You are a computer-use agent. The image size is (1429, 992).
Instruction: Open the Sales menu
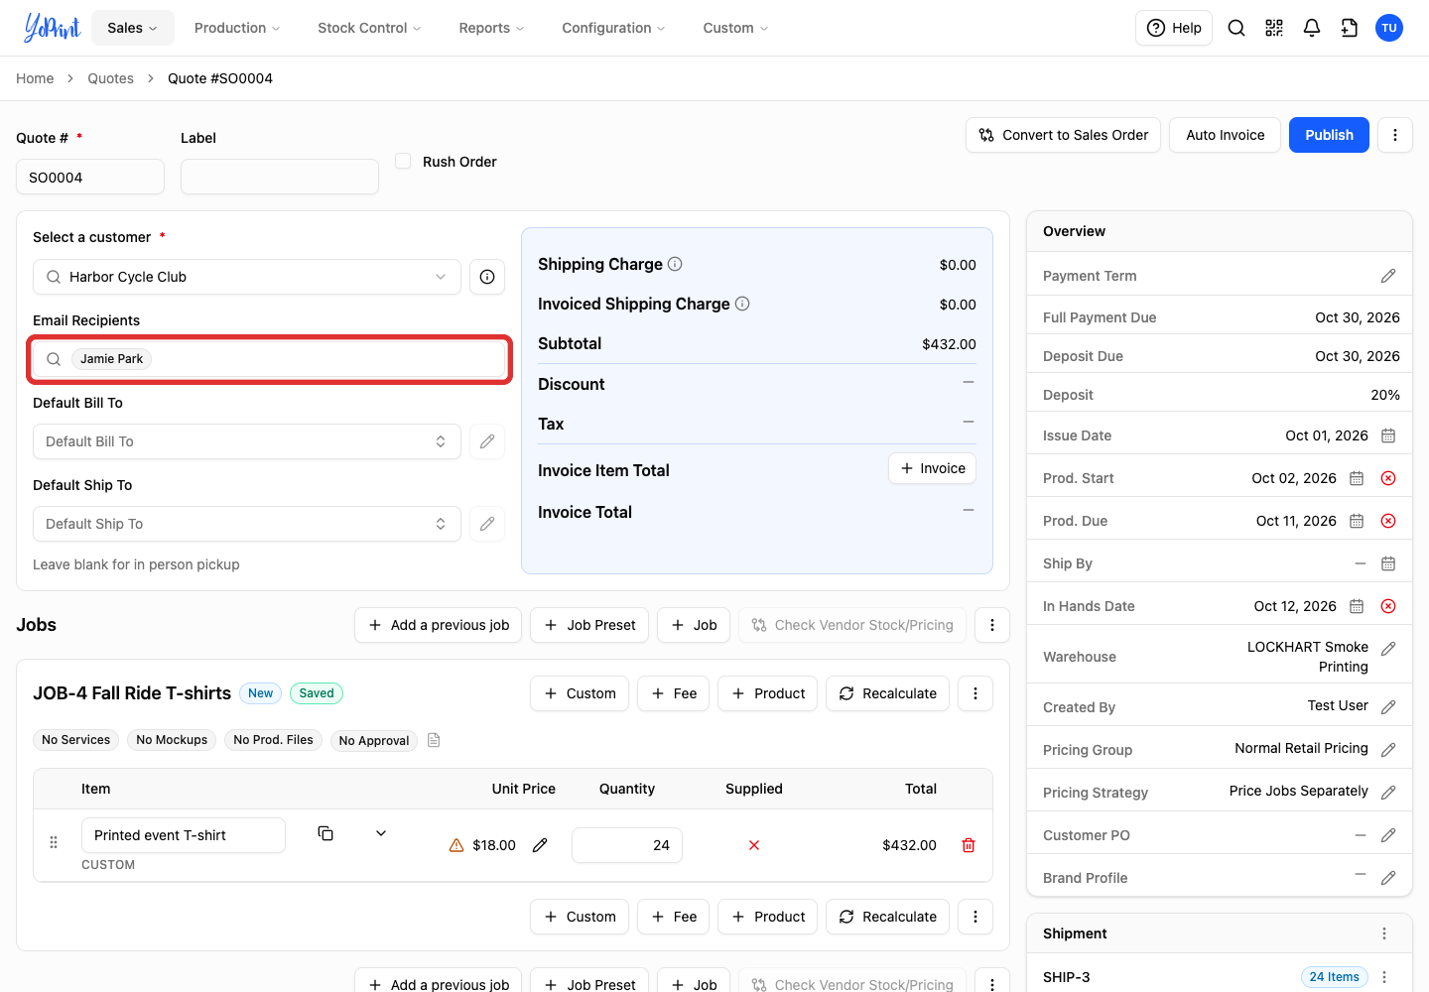[133, 28]
